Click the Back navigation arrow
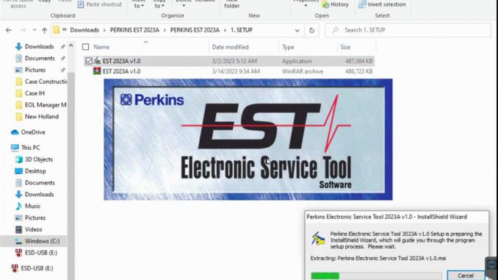The height and width of the screenshot is (280, 498). pos(9,30)
